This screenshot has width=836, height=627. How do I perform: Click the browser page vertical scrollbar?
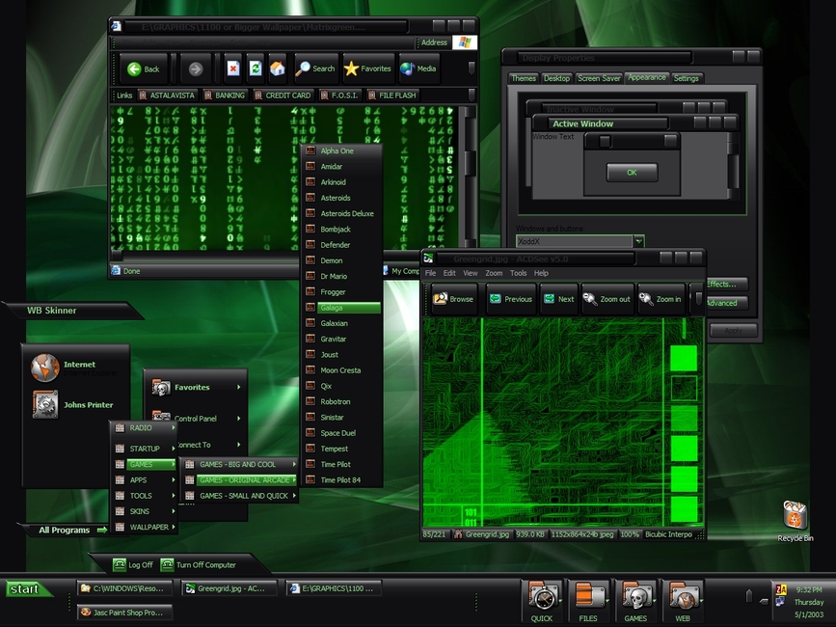(x=470, y=176)
